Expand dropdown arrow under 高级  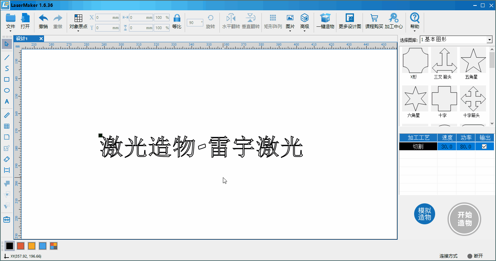[304, 31]
